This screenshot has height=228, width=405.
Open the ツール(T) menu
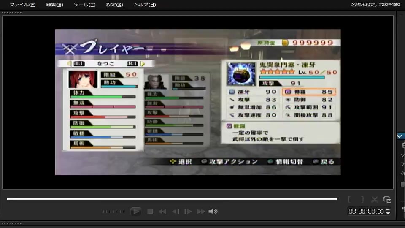click(85, 5)
